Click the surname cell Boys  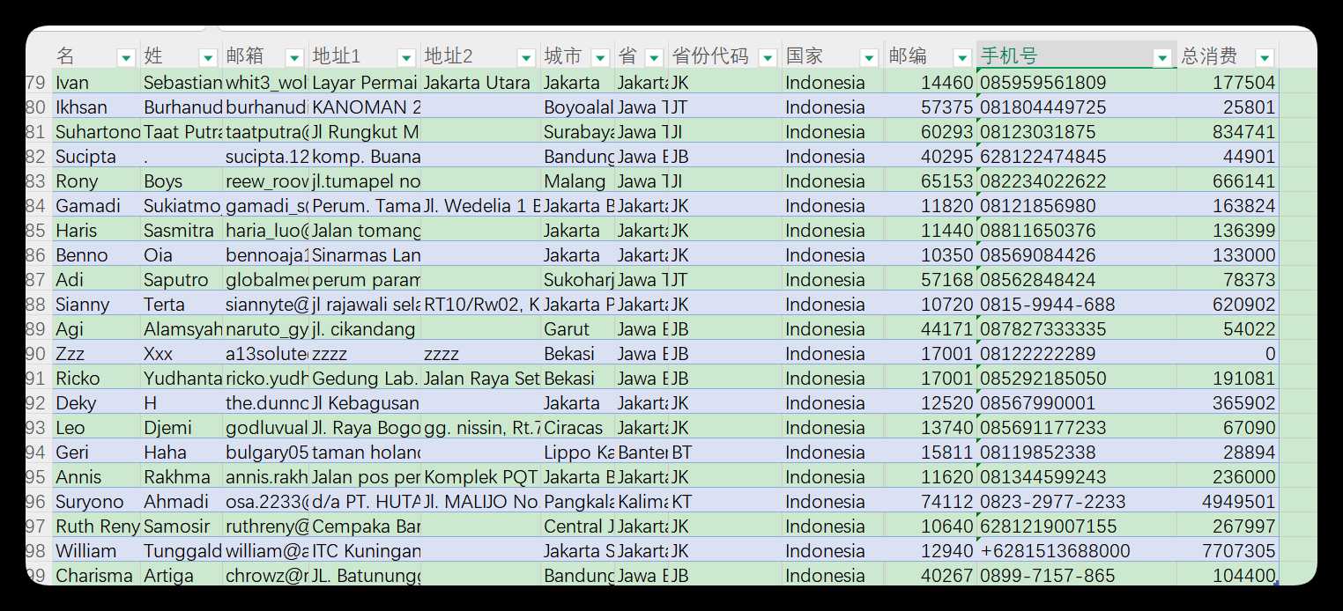[182, 181]
